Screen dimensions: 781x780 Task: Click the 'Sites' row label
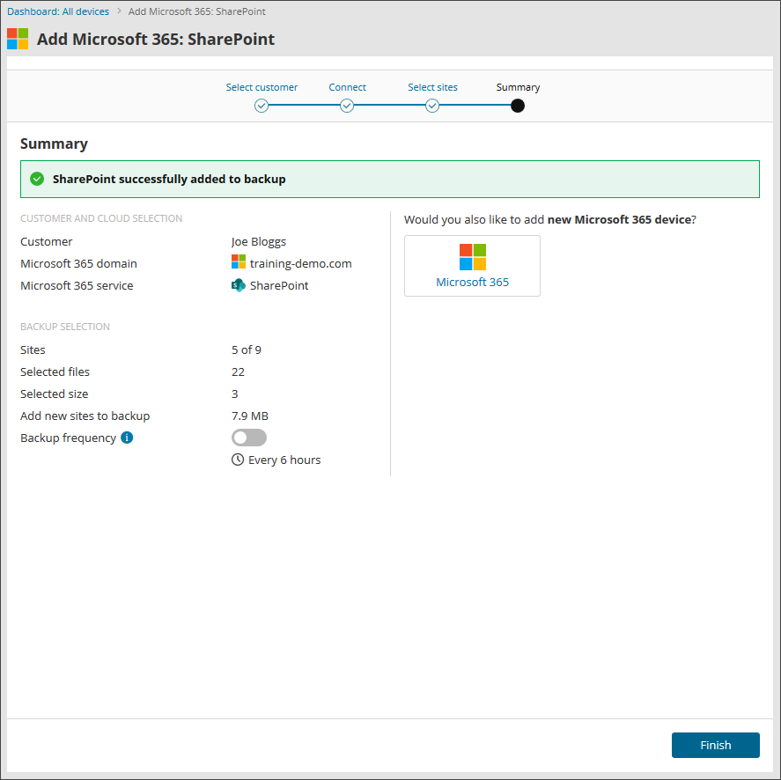pyautogui.click(x=33, y=350)
